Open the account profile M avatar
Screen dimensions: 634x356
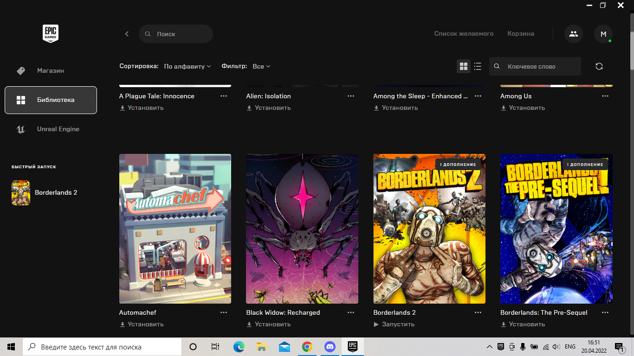tap(603, 34)
